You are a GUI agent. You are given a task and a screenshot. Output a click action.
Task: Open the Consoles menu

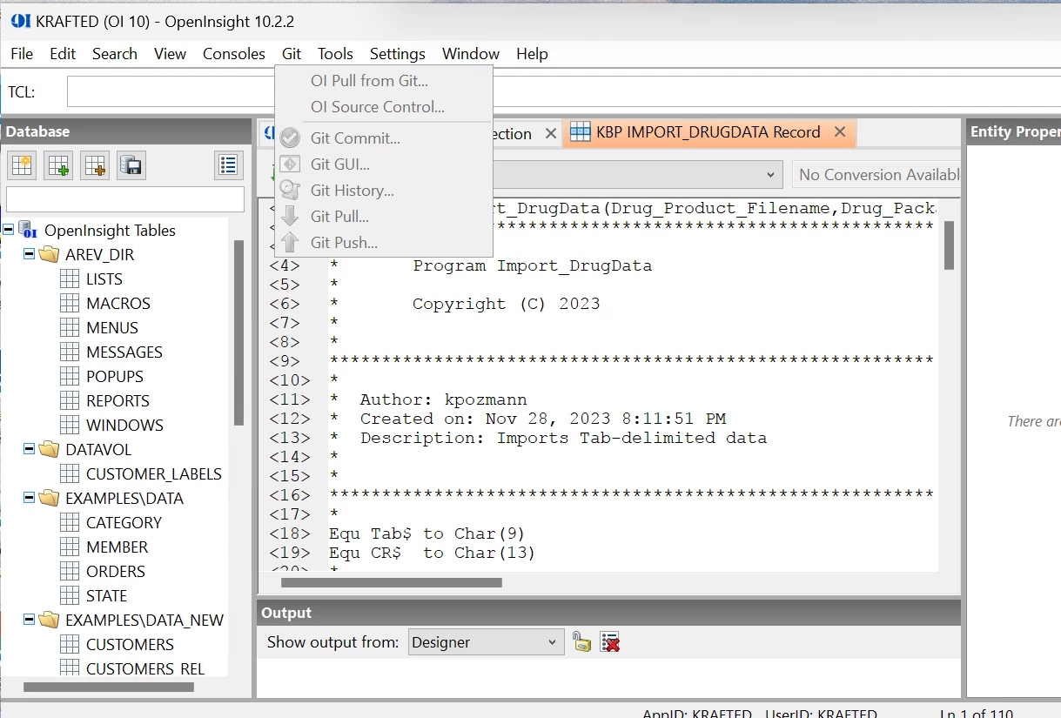[234, 54]
